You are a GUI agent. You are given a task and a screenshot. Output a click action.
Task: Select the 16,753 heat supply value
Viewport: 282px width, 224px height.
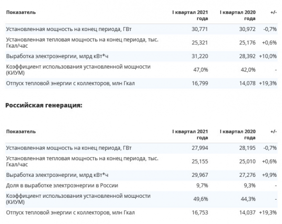(200, 213)
